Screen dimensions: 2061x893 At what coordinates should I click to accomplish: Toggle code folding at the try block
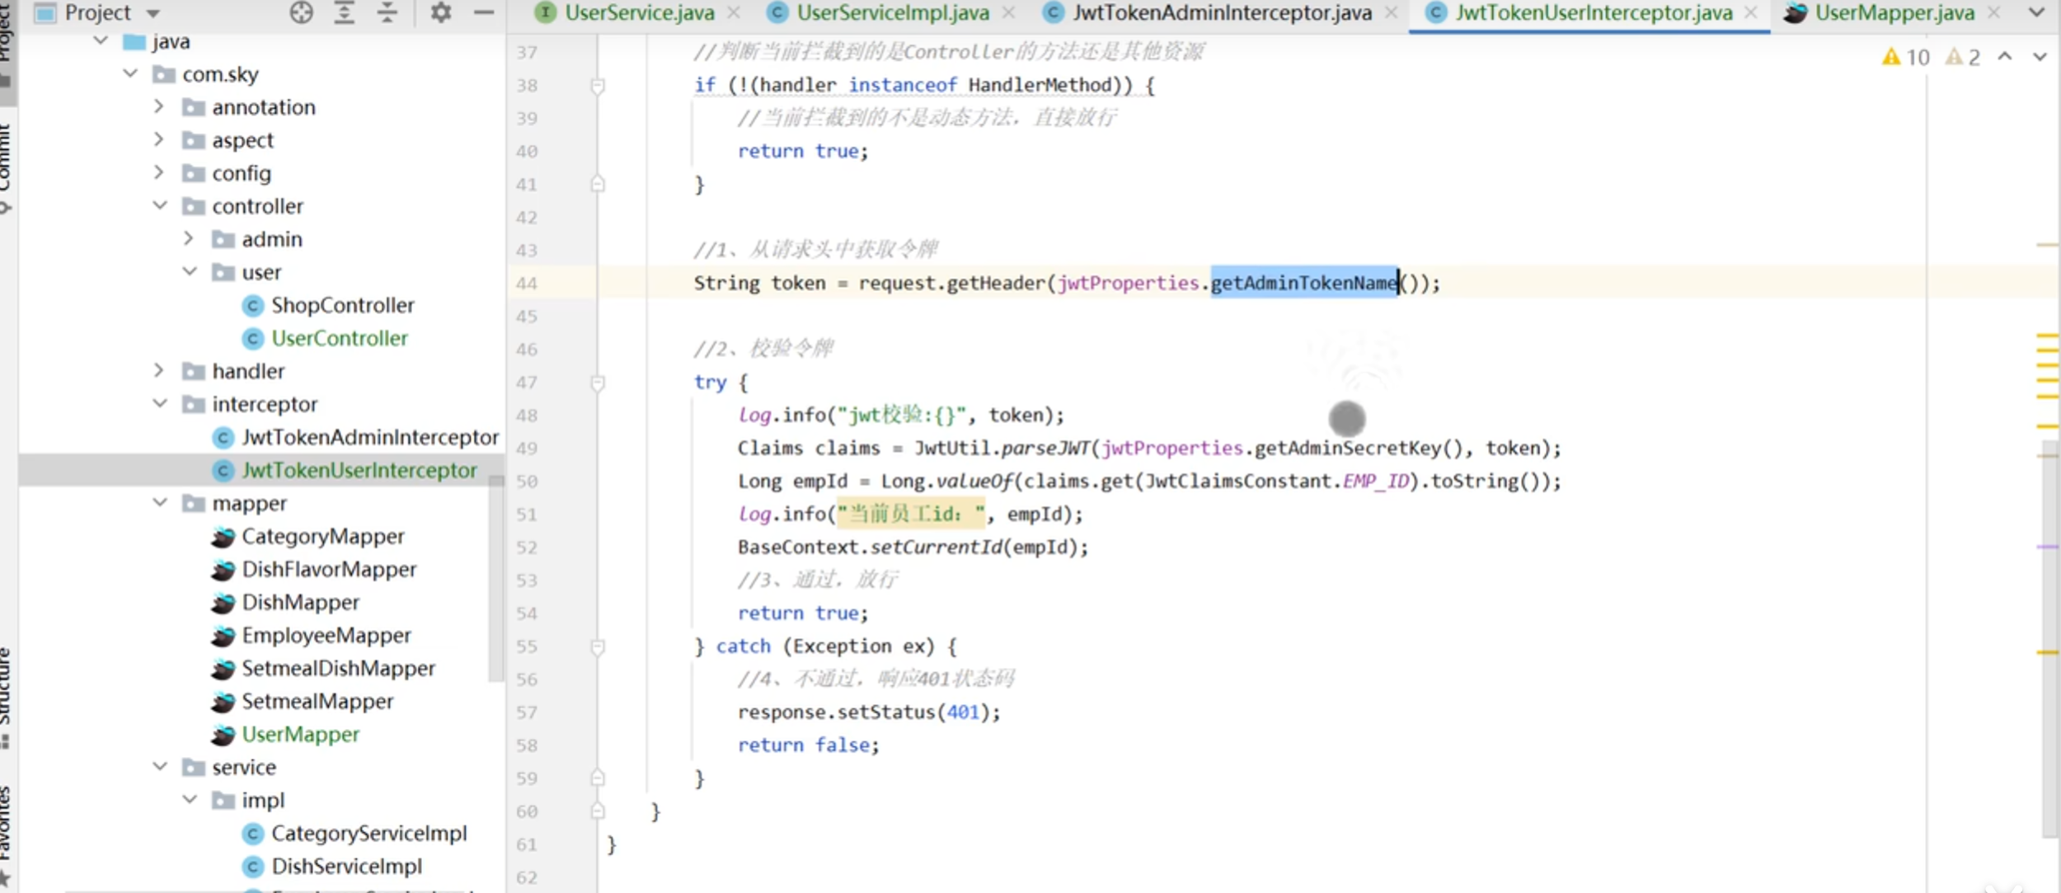[598, 383]
